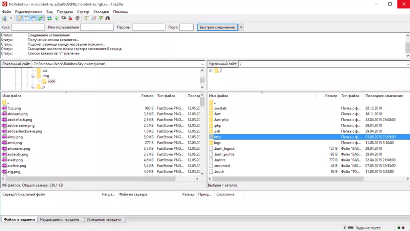This screenshot has height=231, width=410.
Task: Click the remote file list horizontal scrollbar
Action: [287, 179]
